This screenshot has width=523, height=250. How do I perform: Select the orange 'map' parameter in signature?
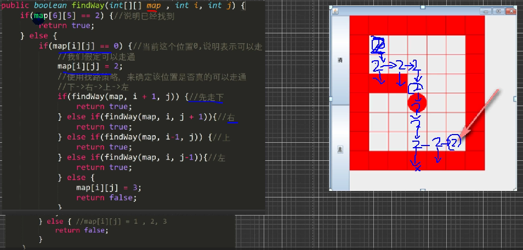click(x=154, y=5)
